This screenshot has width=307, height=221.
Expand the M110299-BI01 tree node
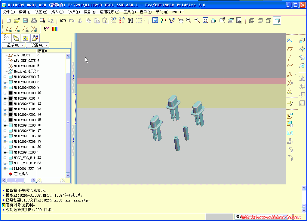5,104
